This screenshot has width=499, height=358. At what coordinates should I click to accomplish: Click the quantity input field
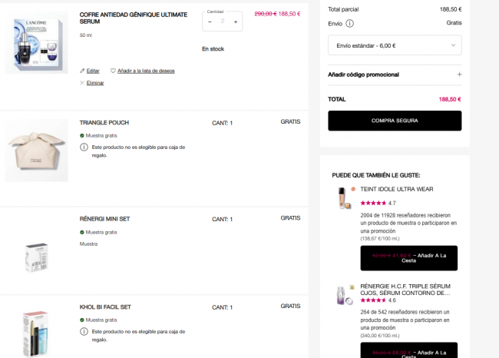point(223,22)
